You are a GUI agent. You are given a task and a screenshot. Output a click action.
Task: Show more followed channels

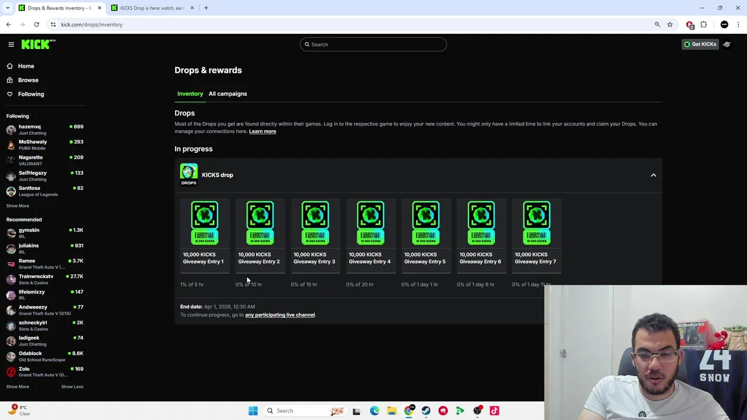[x=18, y=206]
